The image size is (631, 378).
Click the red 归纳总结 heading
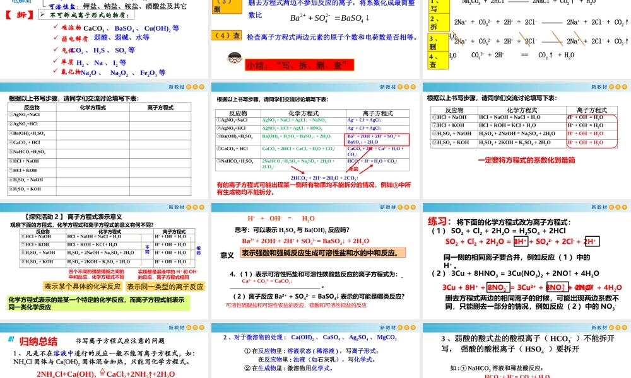[x=38, y=341]
